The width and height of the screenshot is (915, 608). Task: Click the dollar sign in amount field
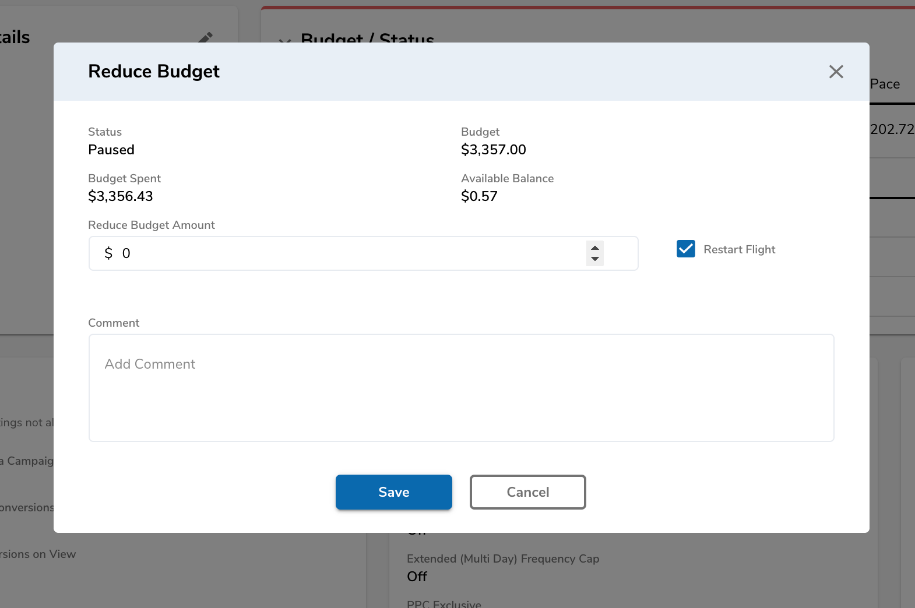pos(108,253)
